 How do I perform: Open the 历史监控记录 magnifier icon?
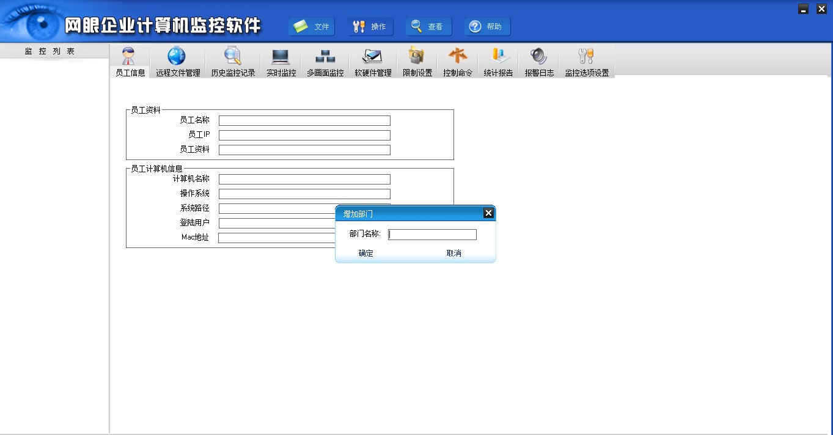(x=233, y=56)
